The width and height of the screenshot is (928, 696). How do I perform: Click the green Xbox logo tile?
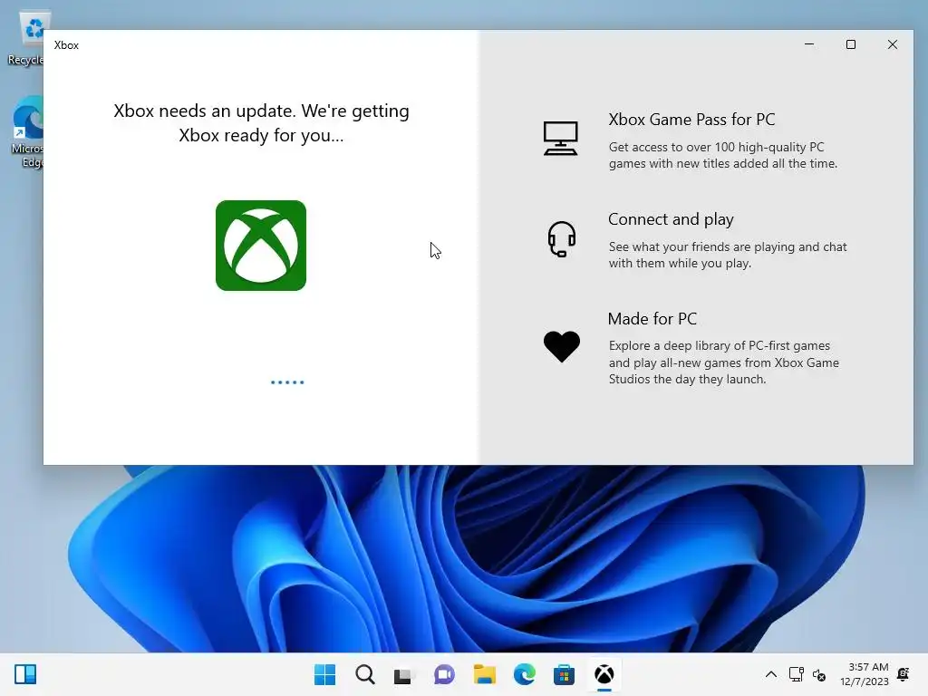coord(261,246)
